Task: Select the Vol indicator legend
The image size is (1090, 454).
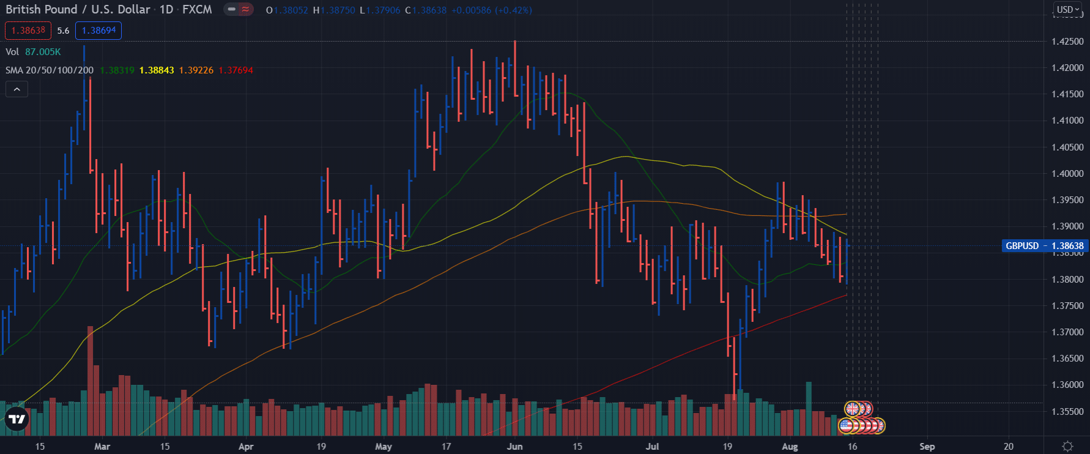Action: [x=12, y=52]
